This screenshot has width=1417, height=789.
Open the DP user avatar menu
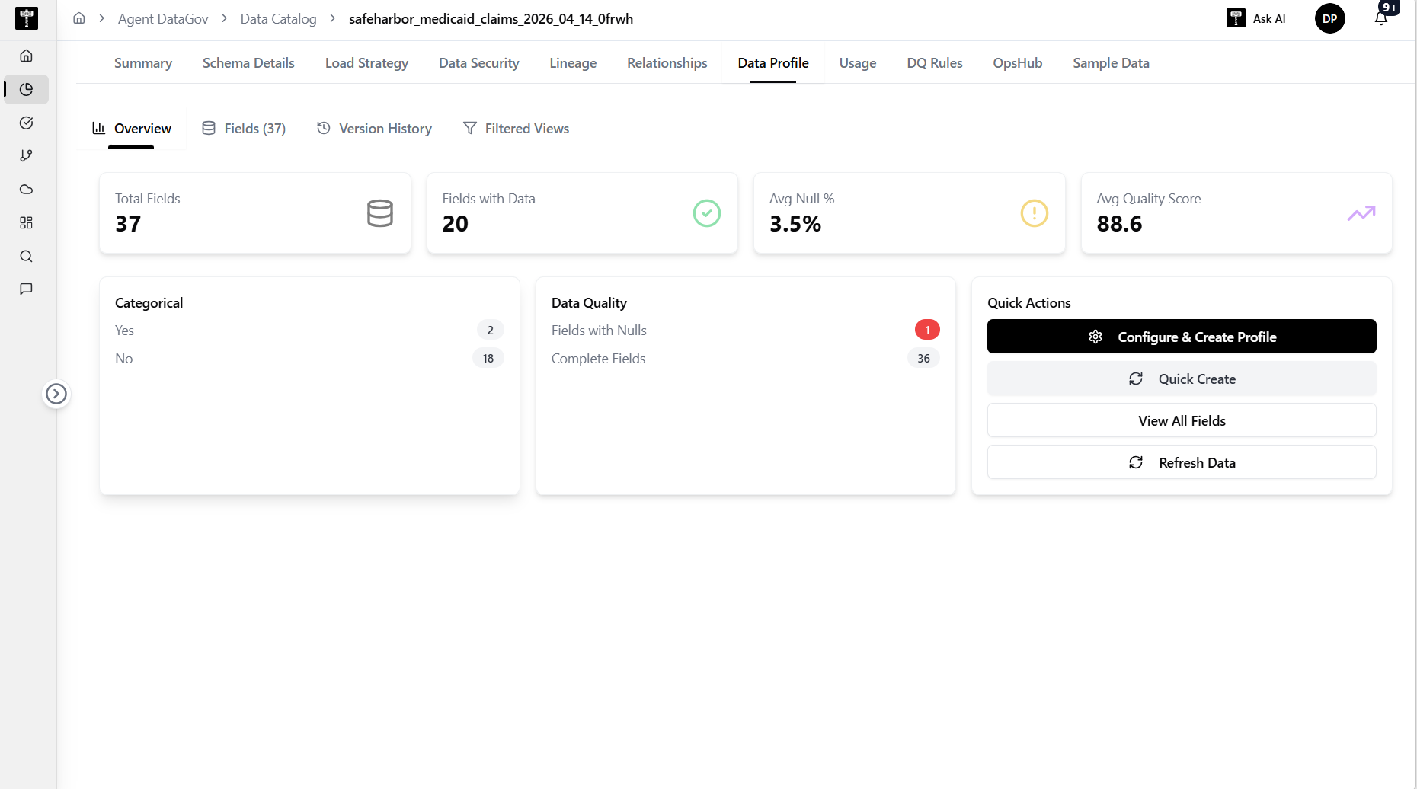[1330, 18]
